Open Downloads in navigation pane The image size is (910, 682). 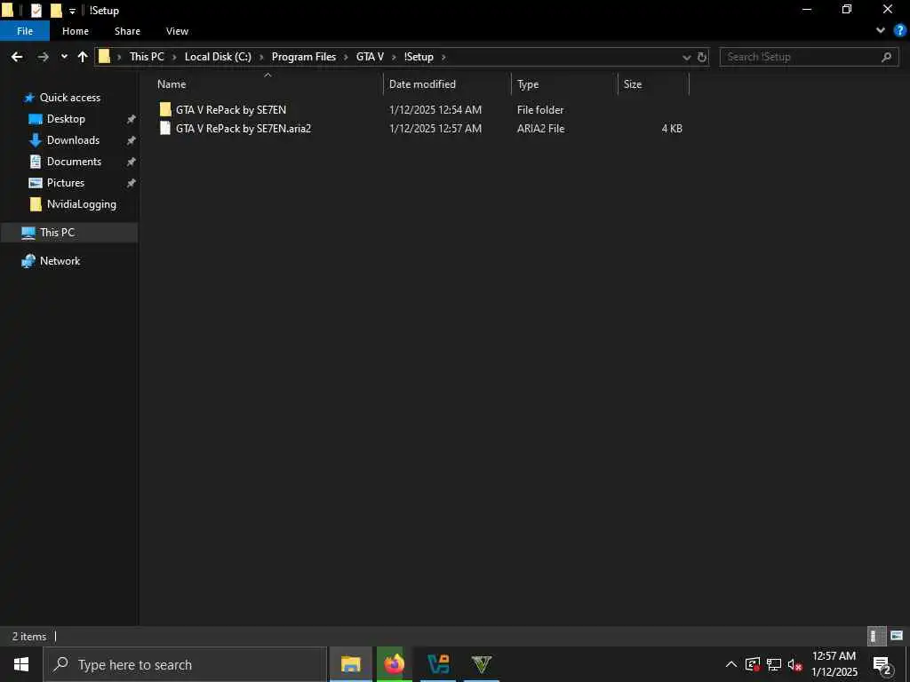73,140
